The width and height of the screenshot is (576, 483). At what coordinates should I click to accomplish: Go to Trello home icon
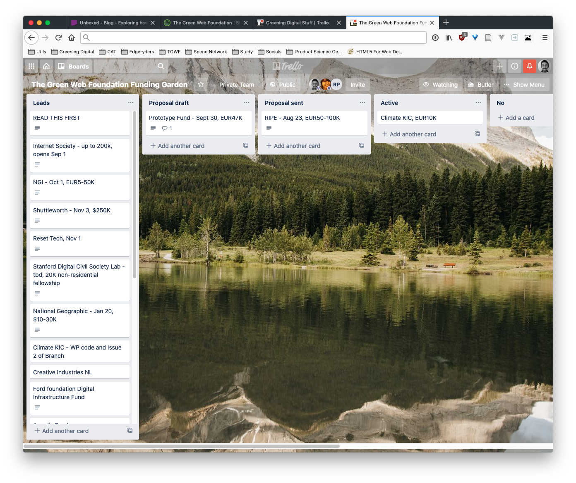tap(46, 66)
